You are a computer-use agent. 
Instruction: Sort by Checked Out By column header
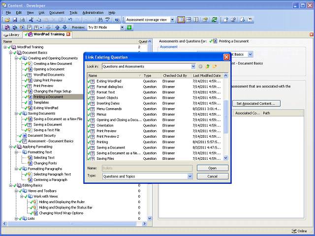point(176,76)
